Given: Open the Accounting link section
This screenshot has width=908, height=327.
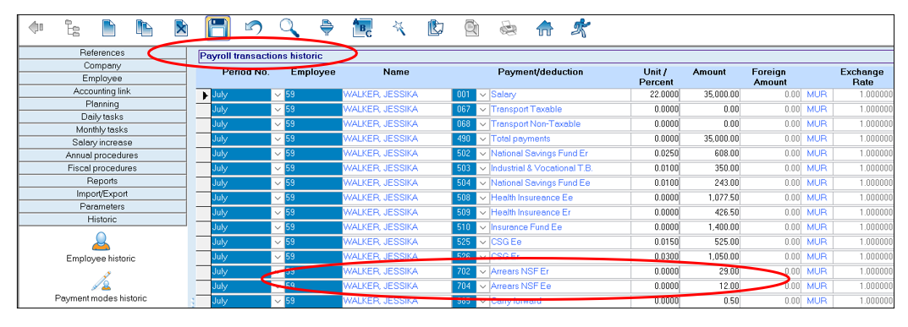Looking at the screenshot, I should click(x=102, y=90).
